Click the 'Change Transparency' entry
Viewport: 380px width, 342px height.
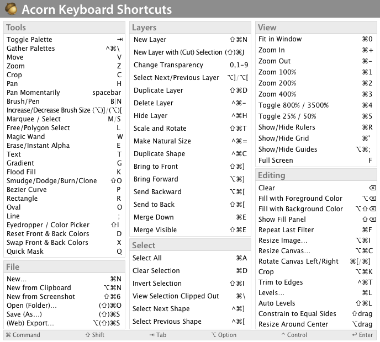point(190,65)
